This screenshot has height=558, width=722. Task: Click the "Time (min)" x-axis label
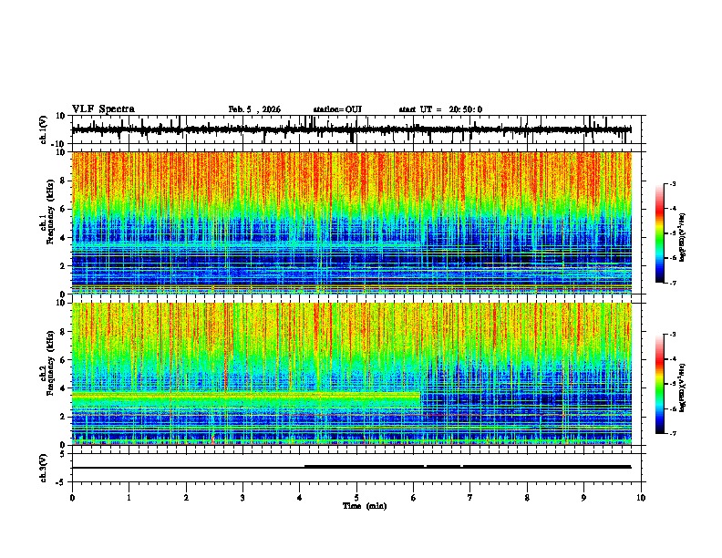(365, 506)
